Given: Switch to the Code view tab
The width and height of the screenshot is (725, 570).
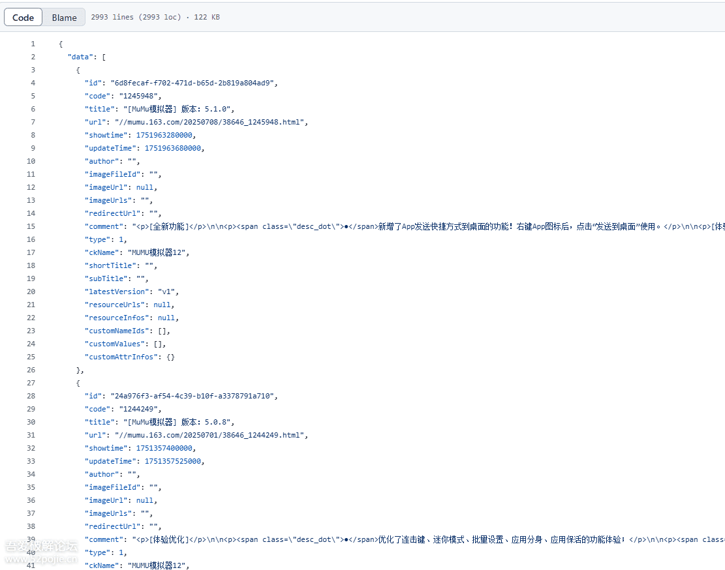Looking at the screenshot, I should (23, 18).
